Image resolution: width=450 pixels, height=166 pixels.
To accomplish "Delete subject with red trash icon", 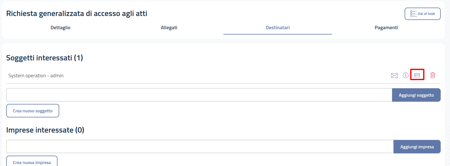I will pyautogui.click(x=433, y=75).
